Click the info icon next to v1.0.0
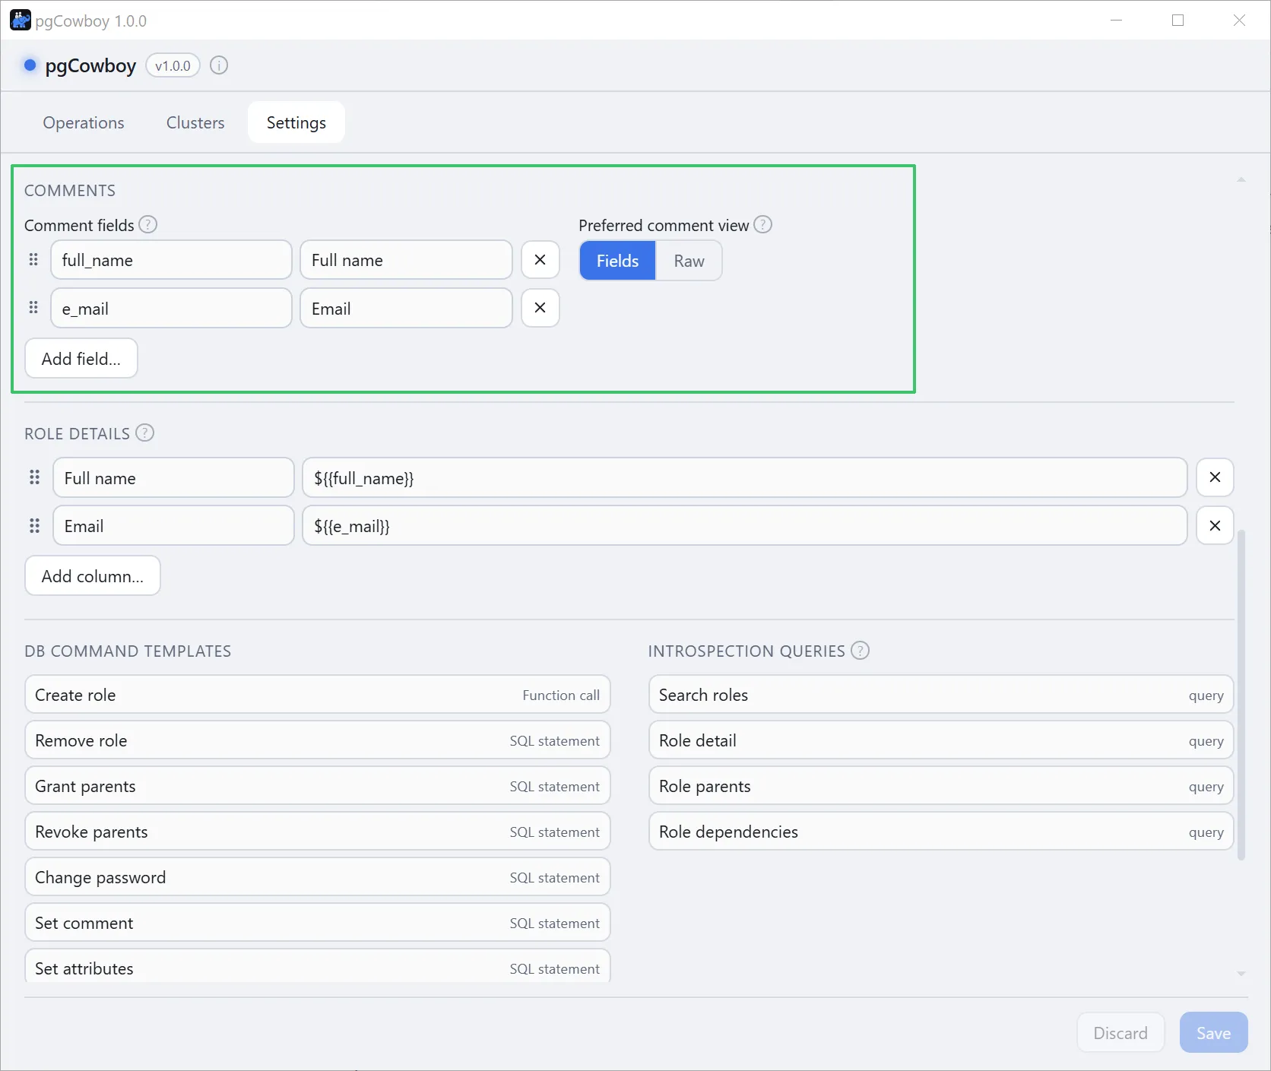This screenshot has width=1271, height=1071. pos(219,65)
